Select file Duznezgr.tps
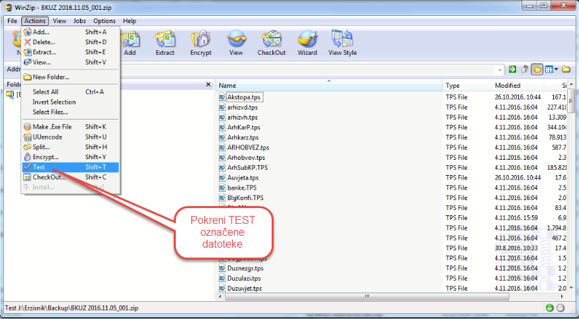This screenshot has height=319, width=579. click(x=245, y=268)
